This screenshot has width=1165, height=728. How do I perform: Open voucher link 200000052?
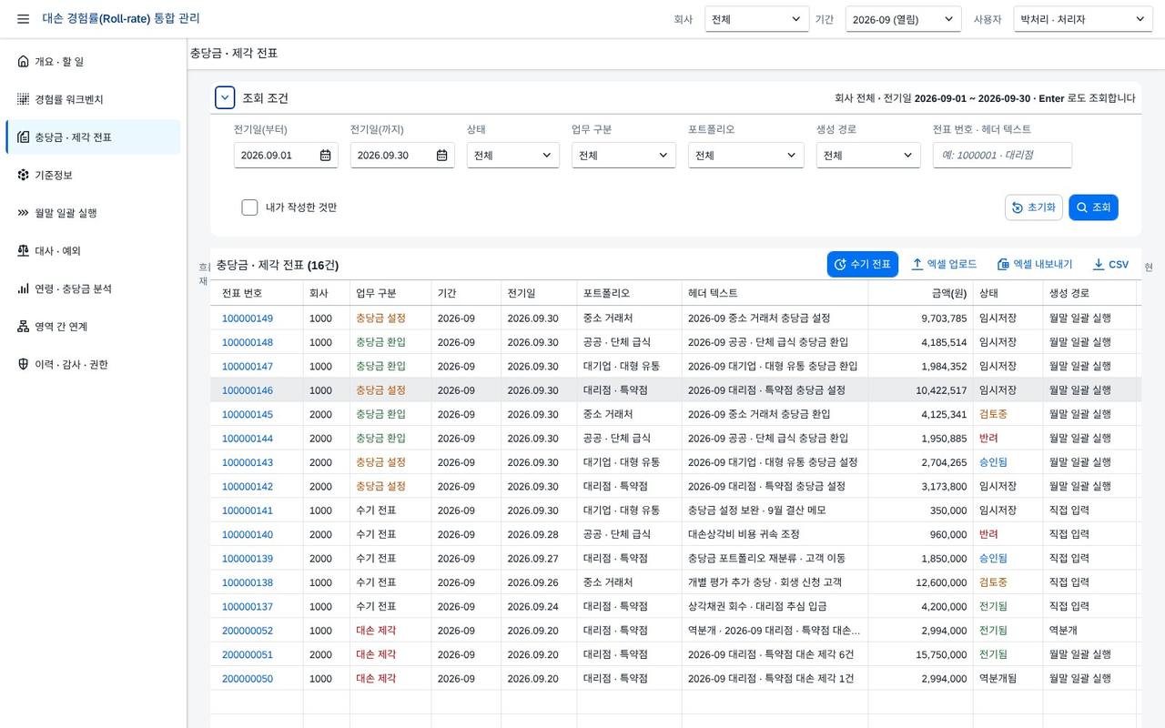[x=248, y=631]
